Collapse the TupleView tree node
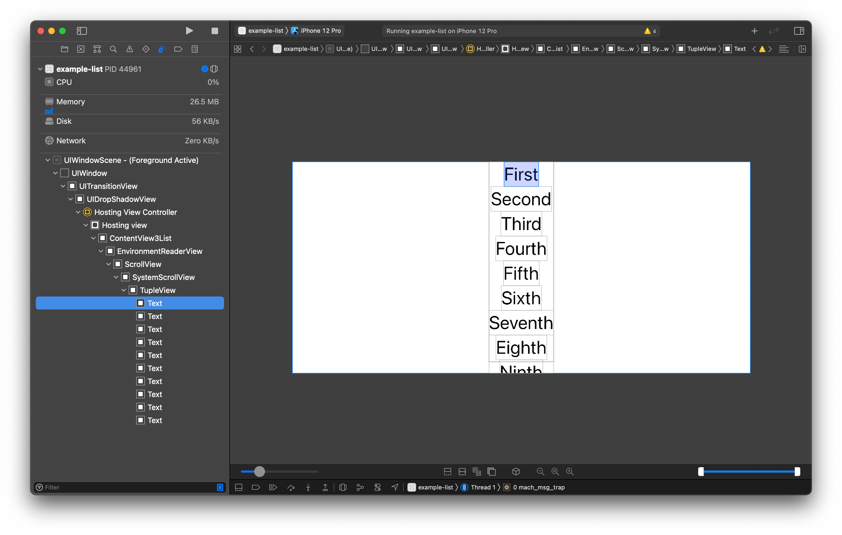Screen dimensions: 842x535 coord(124,290)
